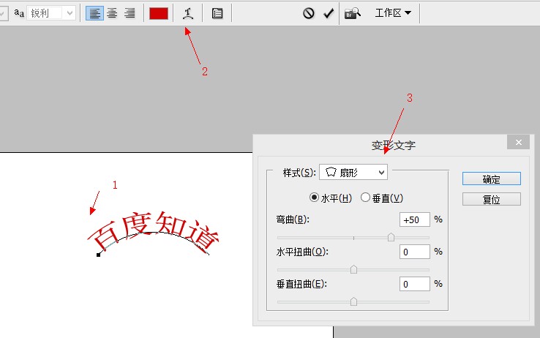Click the 弯曲 percentage input field
This screenshot has height=338, width=540.
(415, 219)
